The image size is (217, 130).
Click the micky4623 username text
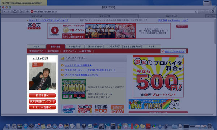41,58
